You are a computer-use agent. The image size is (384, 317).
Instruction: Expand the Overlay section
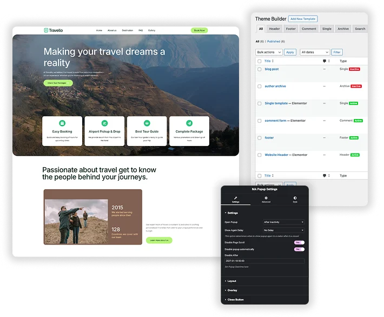pos(231,290)
